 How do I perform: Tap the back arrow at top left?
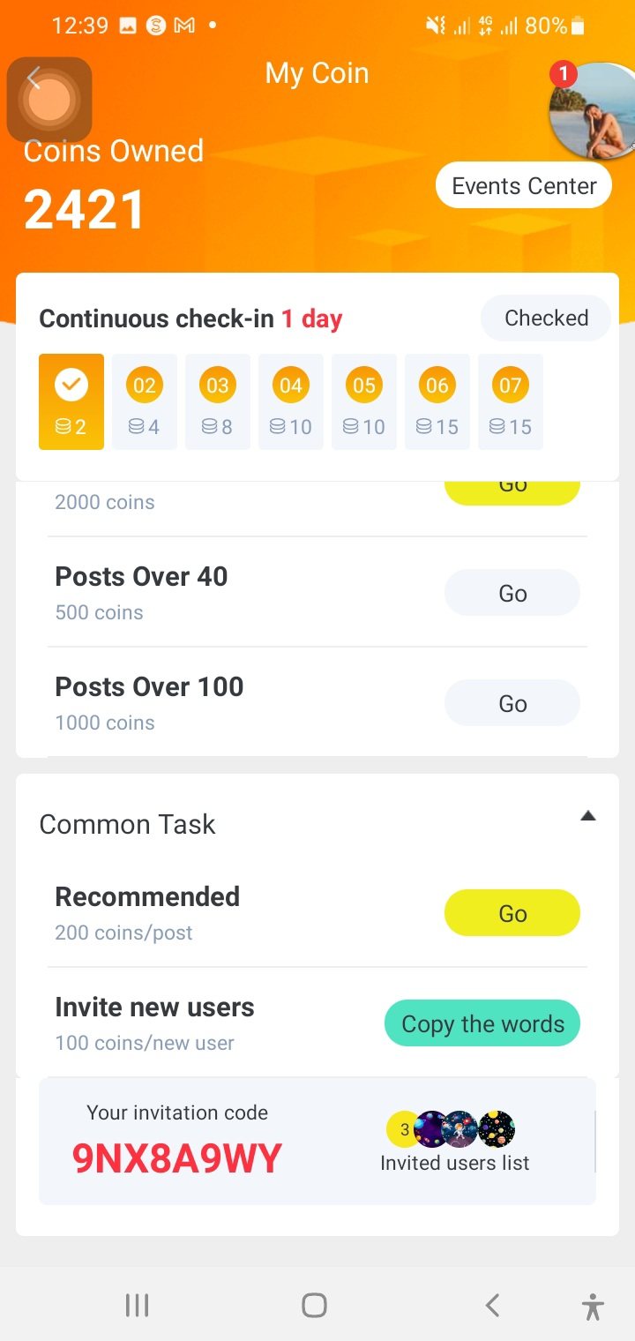click(x=35, y=79)
